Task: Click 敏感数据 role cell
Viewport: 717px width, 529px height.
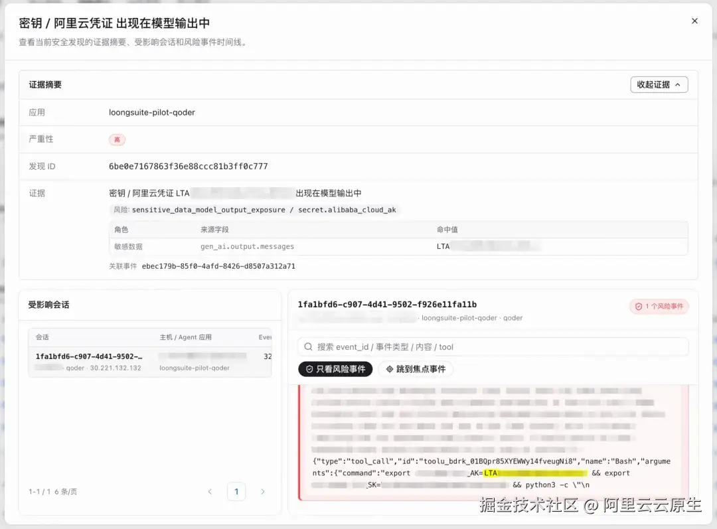Action: coord(129,246)
